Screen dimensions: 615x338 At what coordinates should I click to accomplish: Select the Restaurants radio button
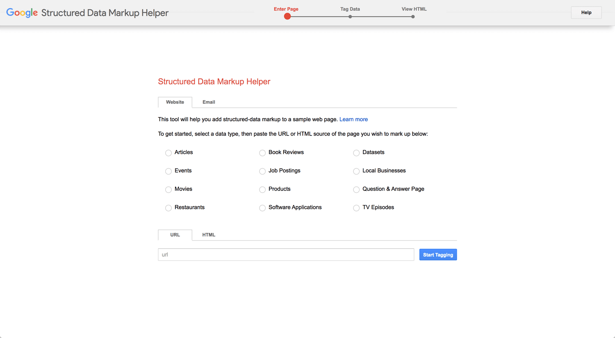click(x=169, y=208)
